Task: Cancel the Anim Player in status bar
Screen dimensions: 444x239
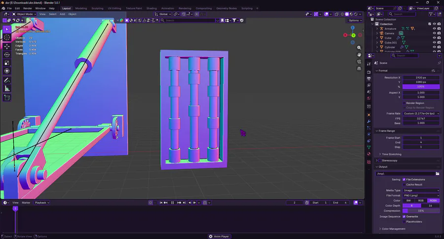Action: pos(210,237)
